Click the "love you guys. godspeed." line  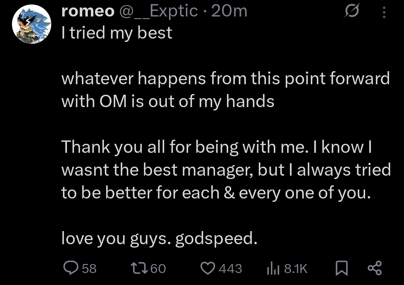click(159, 238)
